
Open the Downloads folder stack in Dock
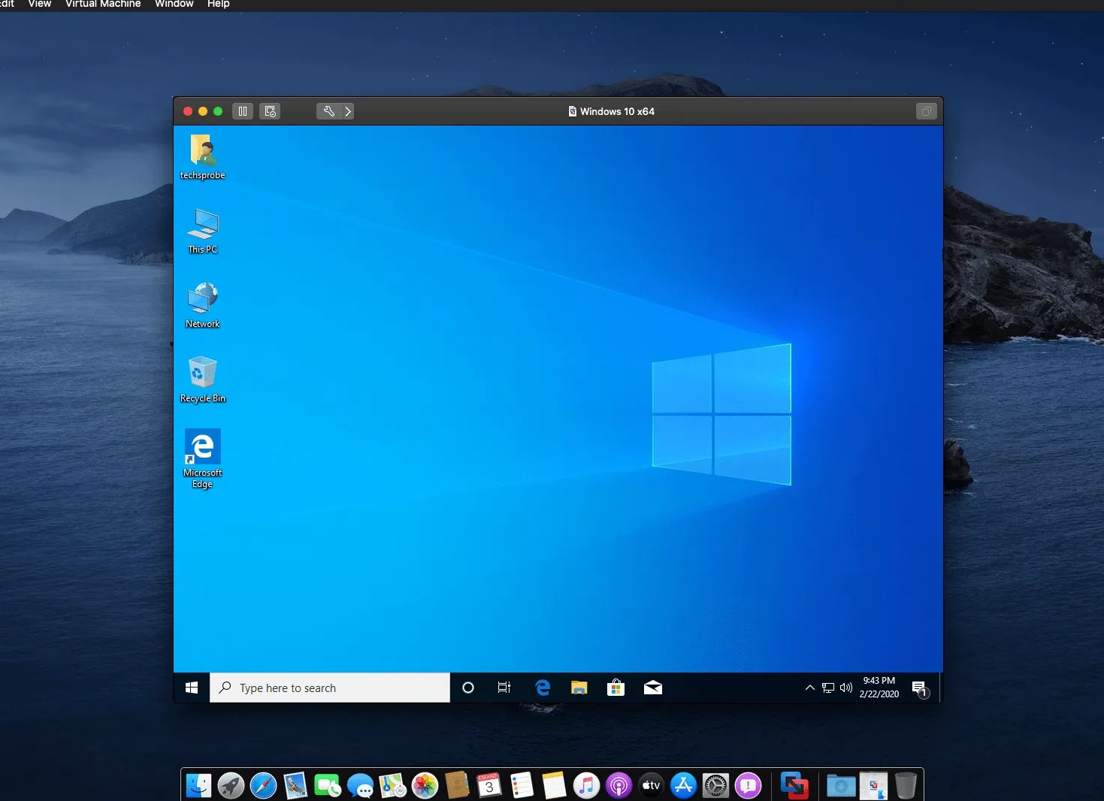coord(841,786)
